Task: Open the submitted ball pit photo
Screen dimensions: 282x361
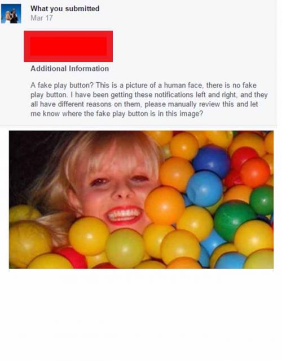Action: click(x=141, y=199)
